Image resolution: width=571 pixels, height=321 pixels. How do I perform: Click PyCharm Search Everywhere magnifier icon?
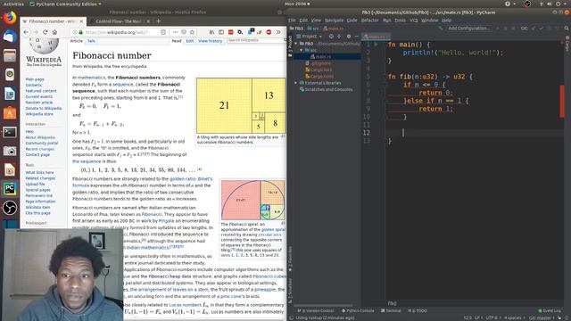point(567,28)
